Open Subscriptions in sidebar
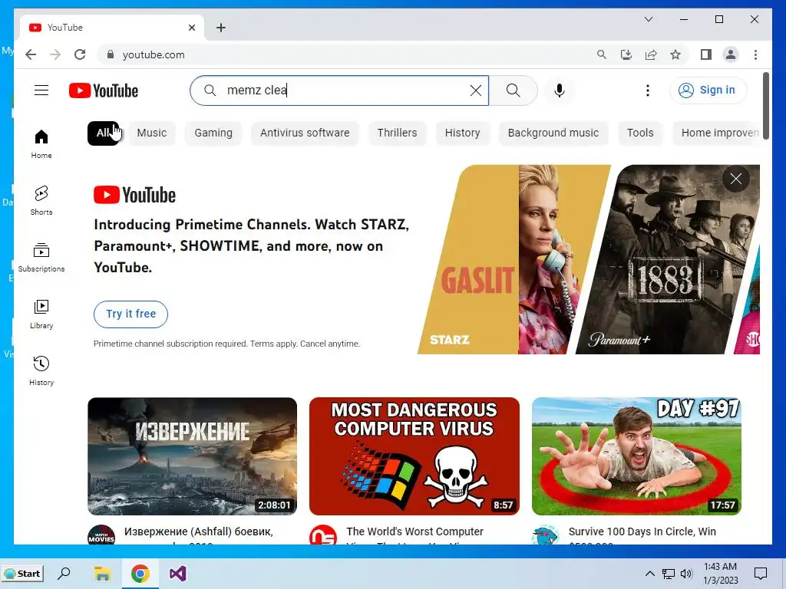Screen dimensions: 786x589 (x=41, y=258)
